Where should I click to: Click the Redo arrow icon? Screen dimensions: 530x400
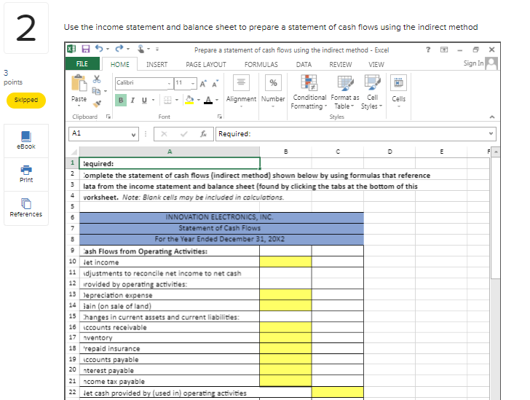[119, 49]
